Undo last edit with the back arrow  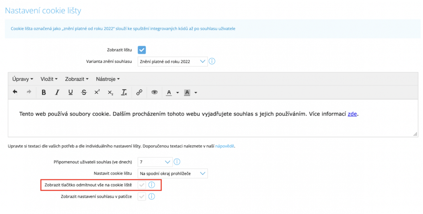point(15,92)
